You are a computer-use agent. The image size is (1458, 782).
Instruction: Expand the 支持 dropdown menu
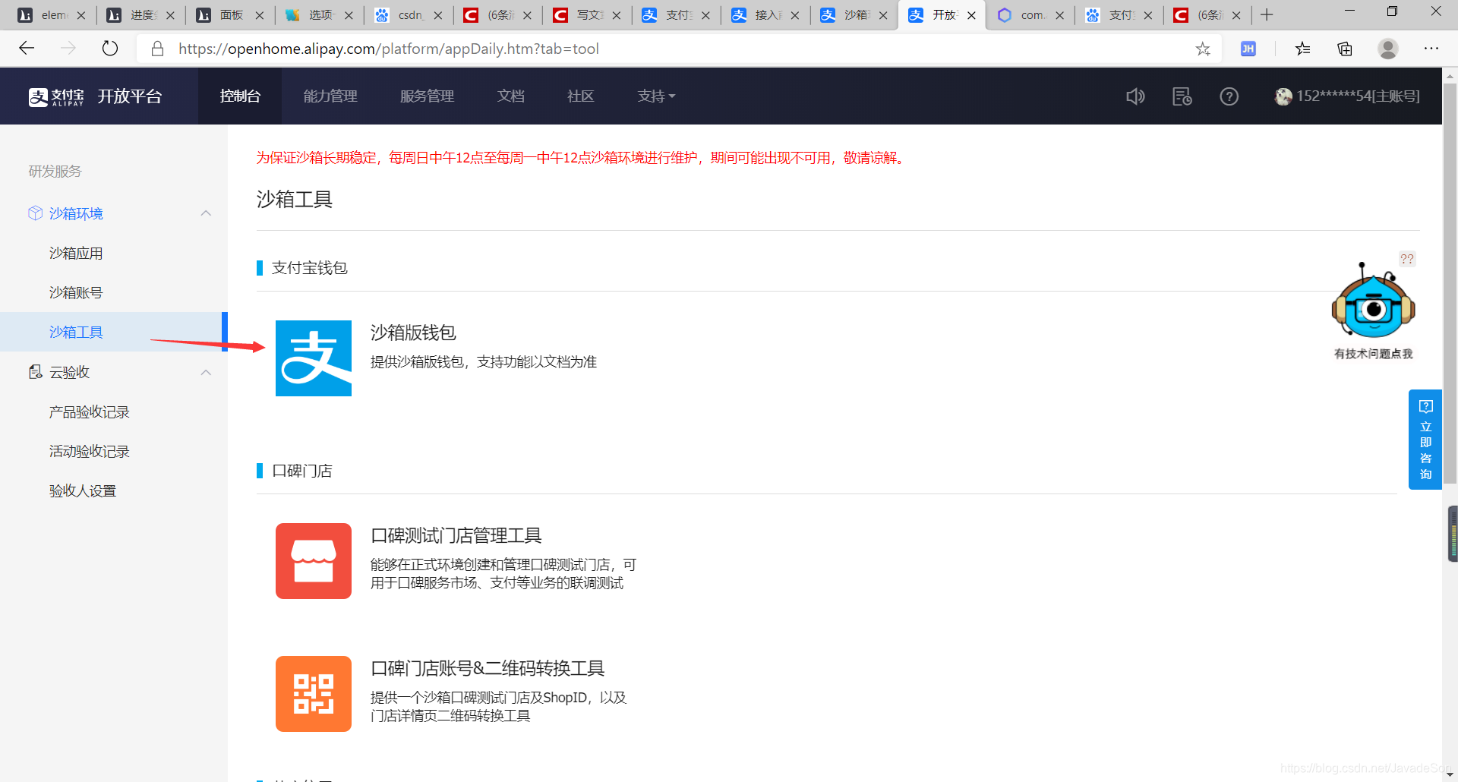pos(656,96)
